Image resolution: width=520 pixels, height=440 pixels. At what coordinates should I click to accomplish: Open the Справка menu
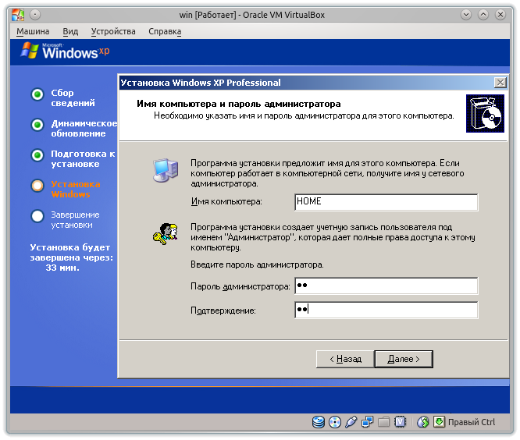pos(164,31)
